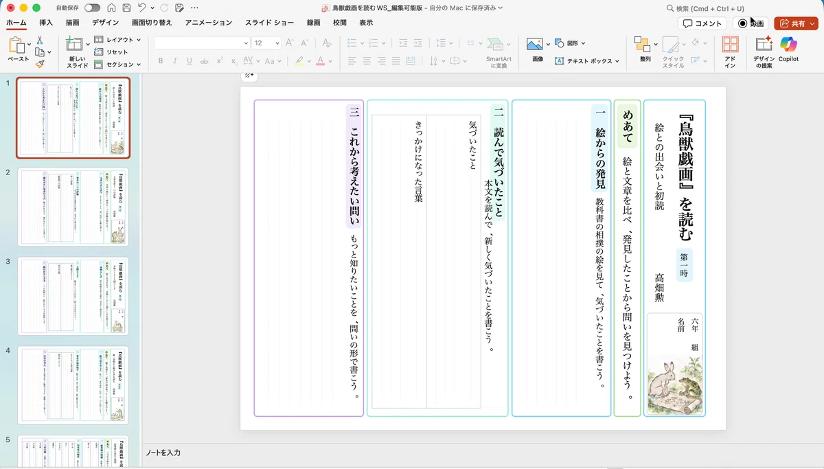This screenshot has height=469, width=824.
Task: Open the Copilot icon
Action: tap(788, 45)
